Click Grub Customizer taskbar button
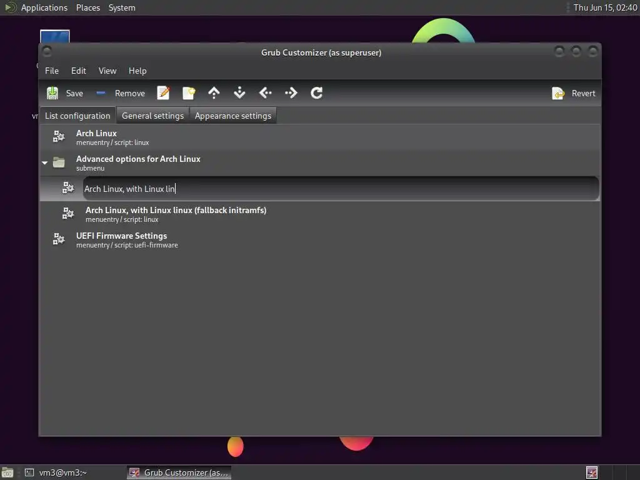The image size is (640, 480). click(x=179, y=472)
